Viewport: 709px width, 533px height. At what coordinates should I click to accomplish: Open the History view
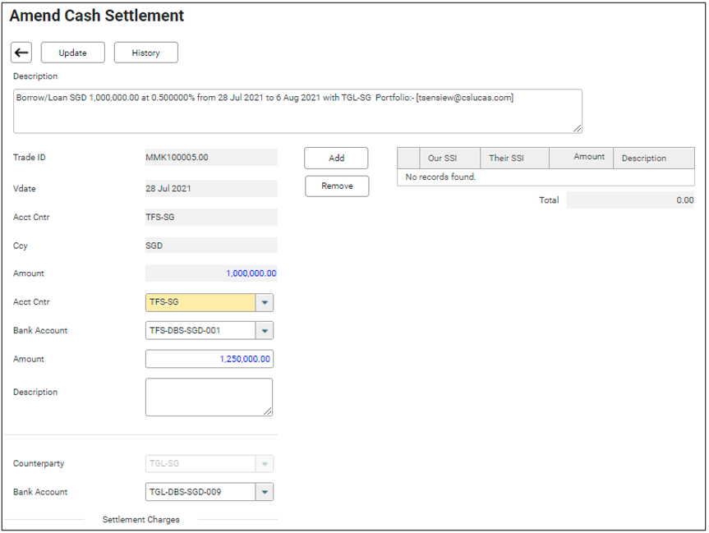[x=145, y=53]
